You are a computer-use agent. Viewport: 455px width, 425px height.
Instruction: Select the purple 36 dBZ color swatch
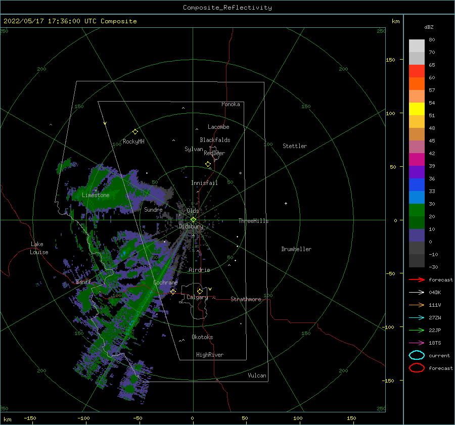pos(417,172)
